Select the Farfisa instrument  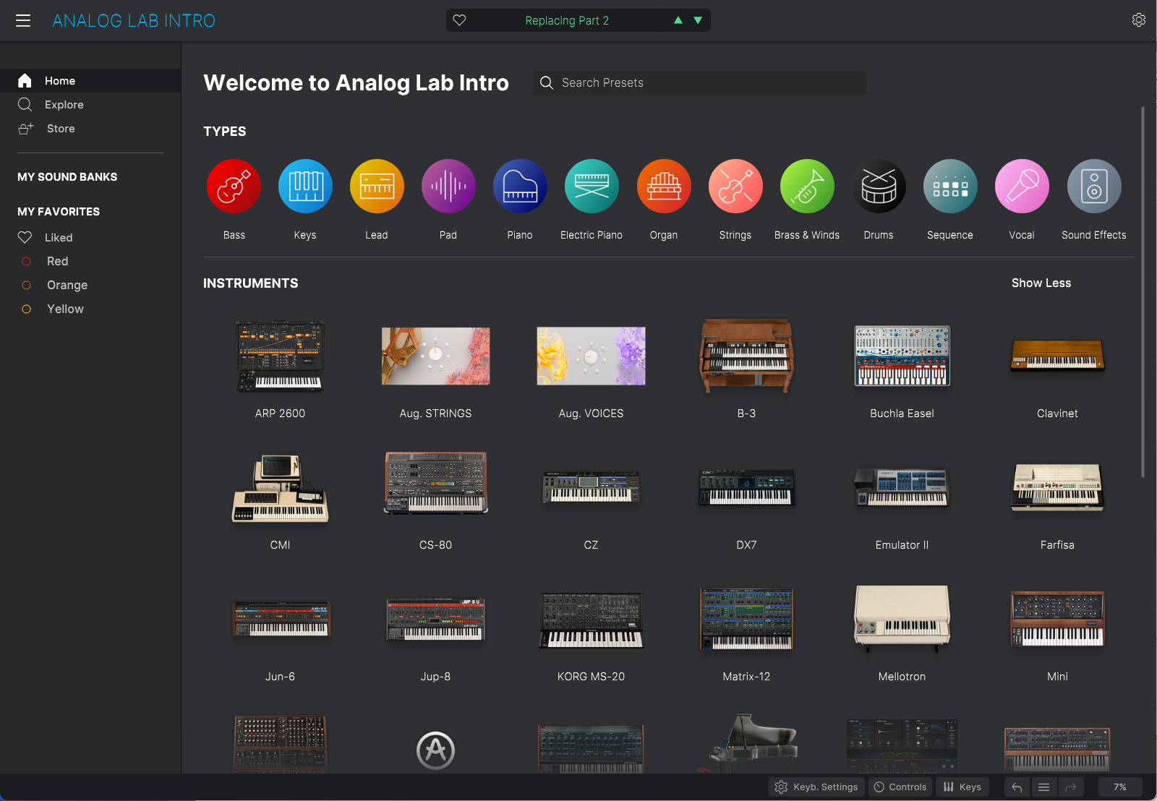(x=1057, y=487)
